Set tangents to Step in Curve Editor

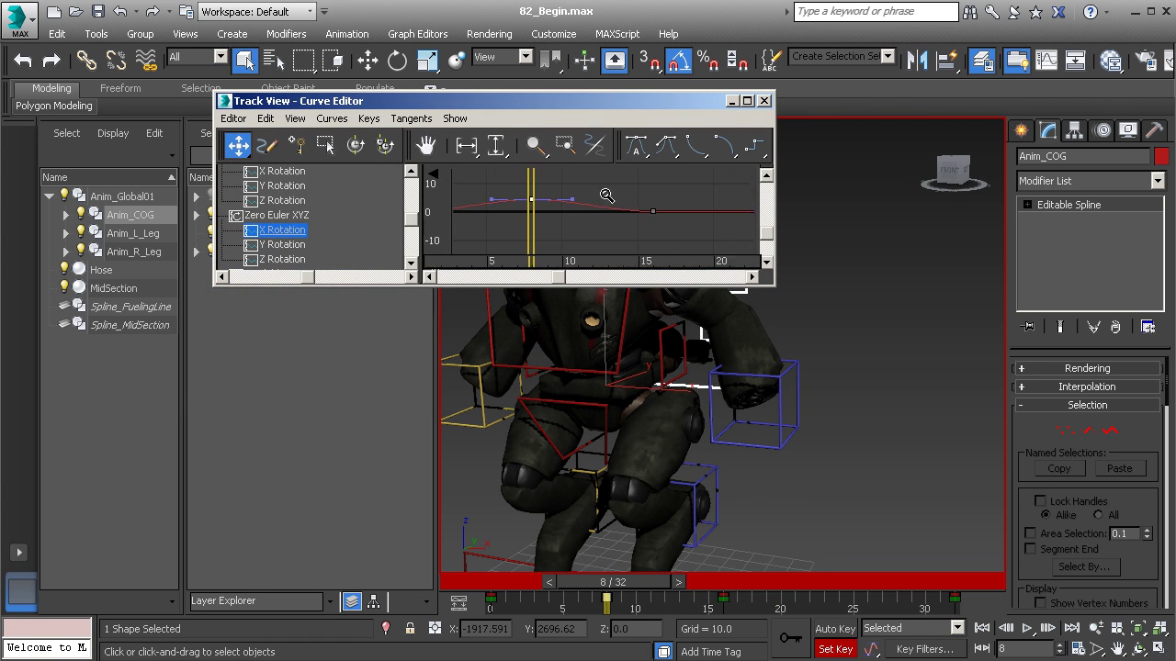pos(753,145)
